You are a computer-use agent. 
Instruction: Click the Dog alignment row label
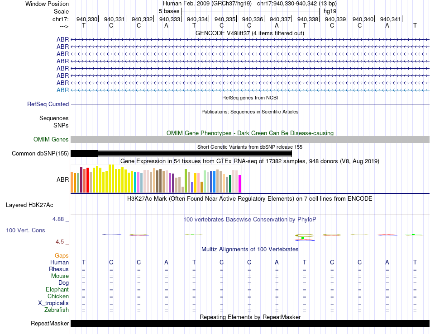(63, 283)
